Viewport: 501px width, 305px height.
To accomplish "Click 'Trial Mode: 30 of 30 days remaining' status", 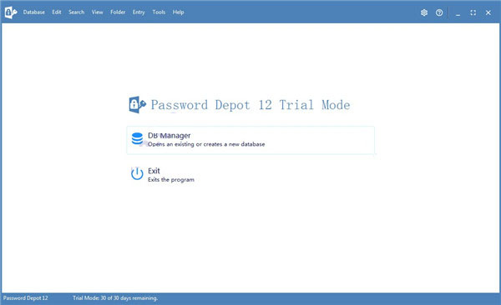I will [115, 298].
